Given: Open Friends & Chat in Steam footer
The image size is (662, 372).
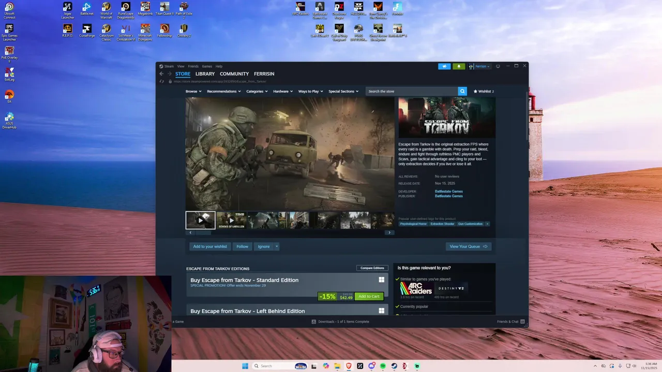Looking at the screenshot, I should pyautogui.click(x=510, y=321).
